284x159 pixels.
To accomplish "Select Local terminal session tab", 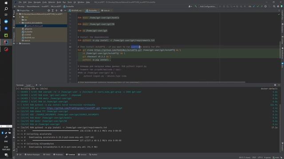I will coord(29,85).
